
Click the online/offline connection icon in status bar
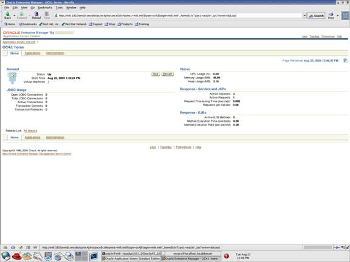337,247
